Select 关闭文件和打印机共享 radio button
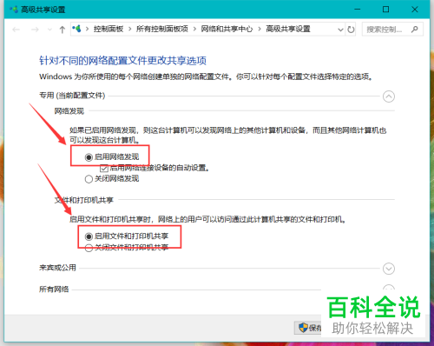This screenshot has width=434, height=346. coord(89,248)
